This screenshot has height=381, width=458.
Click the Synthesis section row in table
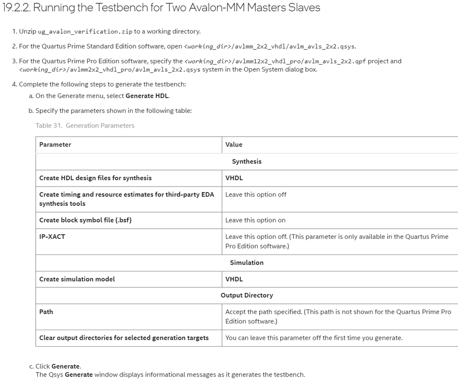click(247, 161)
